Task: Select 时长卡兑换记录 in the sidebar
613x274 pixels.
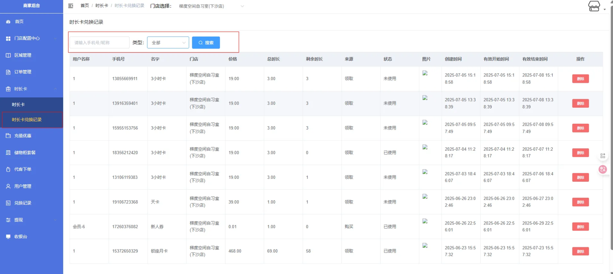Action: pyautogui.click(x=27, y=120)
